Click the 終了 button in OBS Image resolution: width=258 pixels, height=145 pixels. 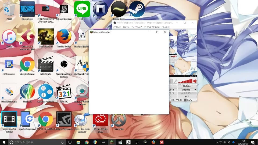187,96
